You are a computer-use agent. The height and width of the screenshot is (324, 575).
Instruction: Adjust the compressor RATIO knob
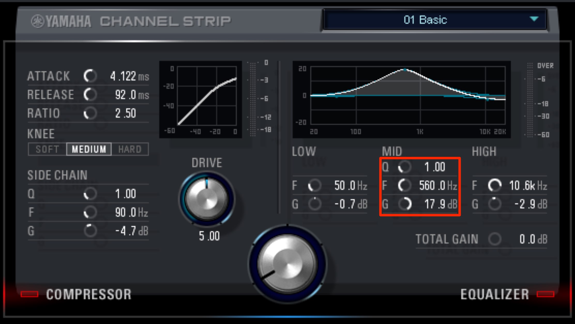point(90,113)
